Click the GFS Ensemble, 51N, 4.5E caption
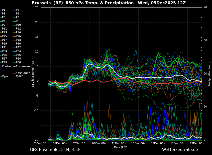 point(55,150)
